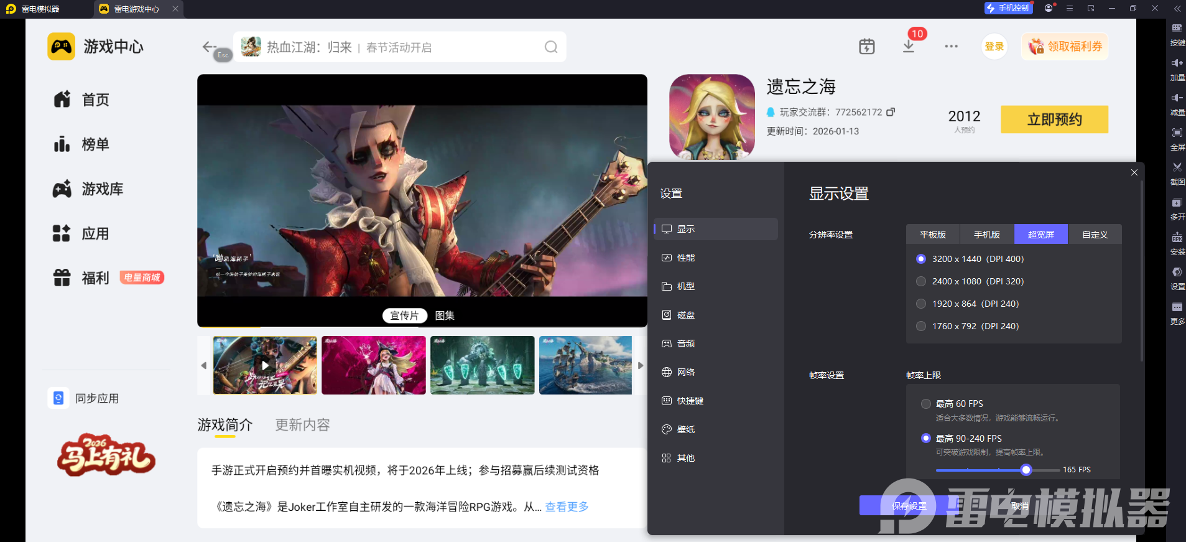Open 磁盘 settings category

tap(716, 315)
